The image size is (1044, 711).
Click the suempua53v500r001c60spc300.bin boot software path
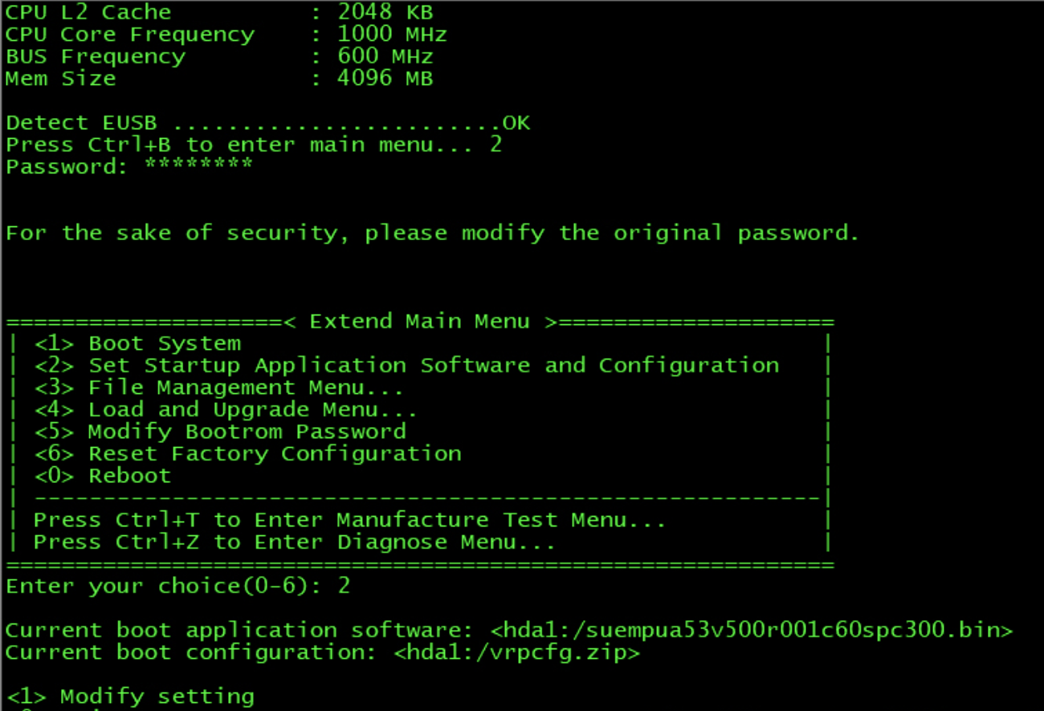click(752, 631)
